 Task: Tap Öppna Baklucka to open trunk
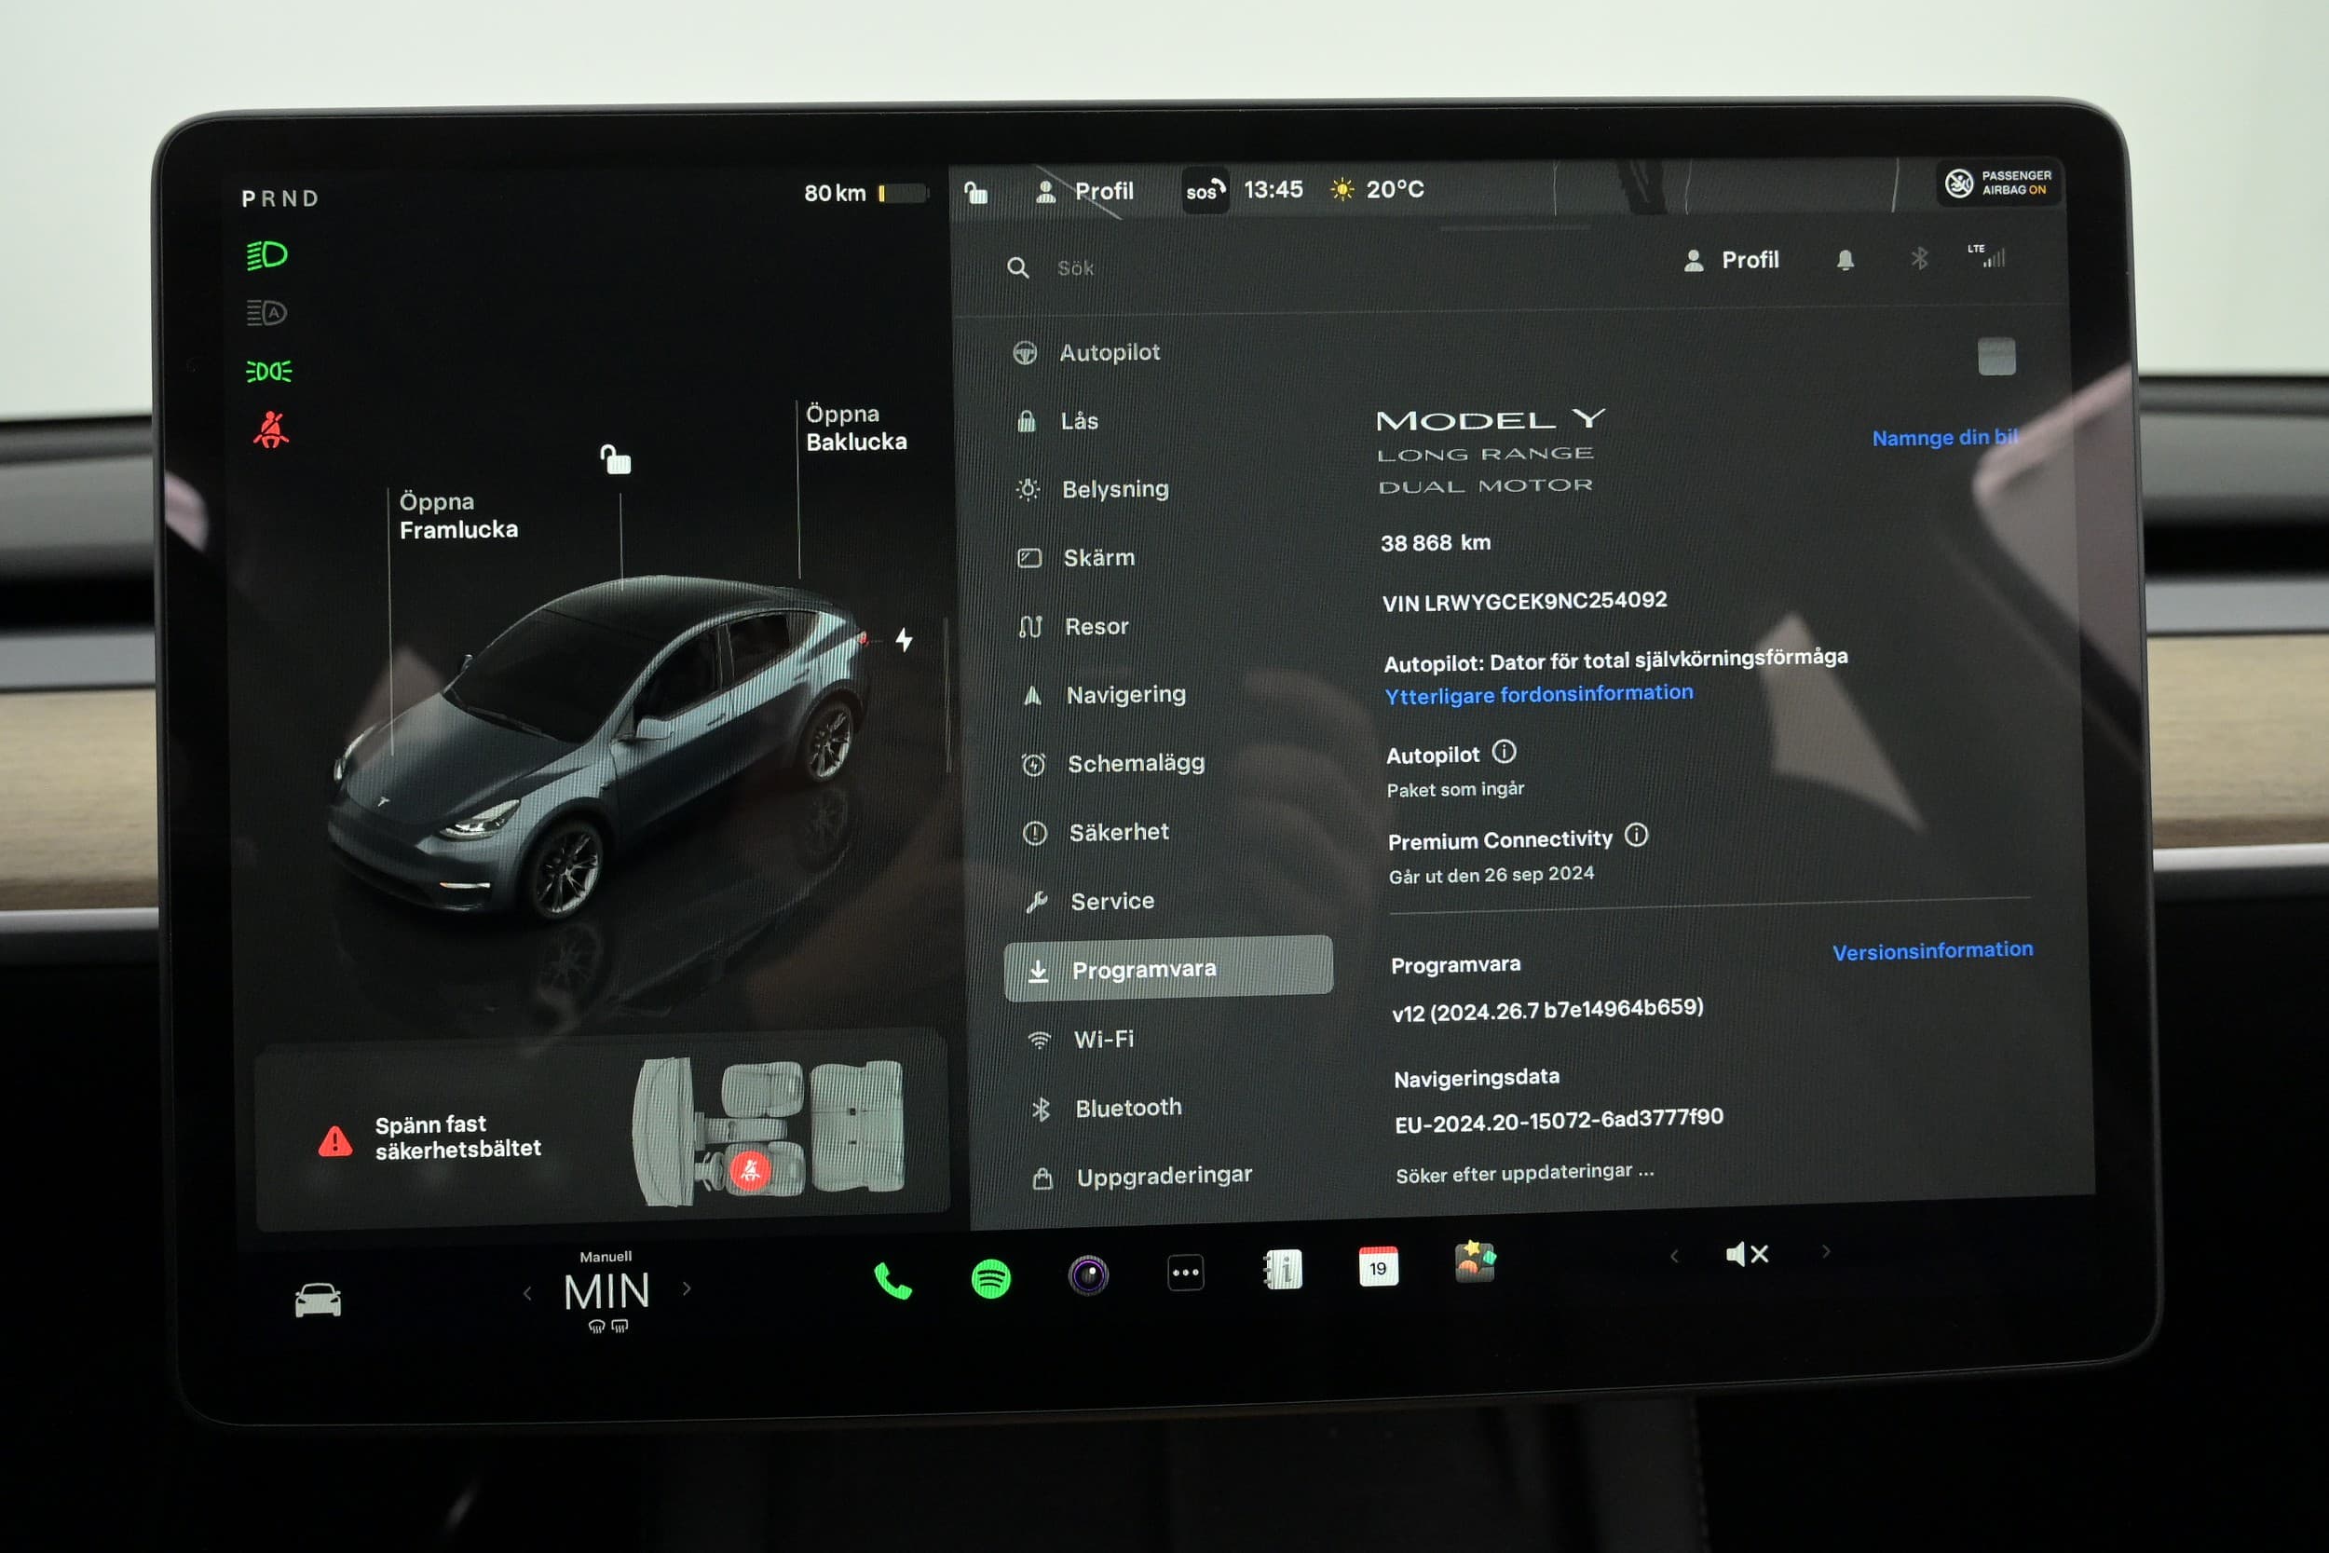(855, 428)
